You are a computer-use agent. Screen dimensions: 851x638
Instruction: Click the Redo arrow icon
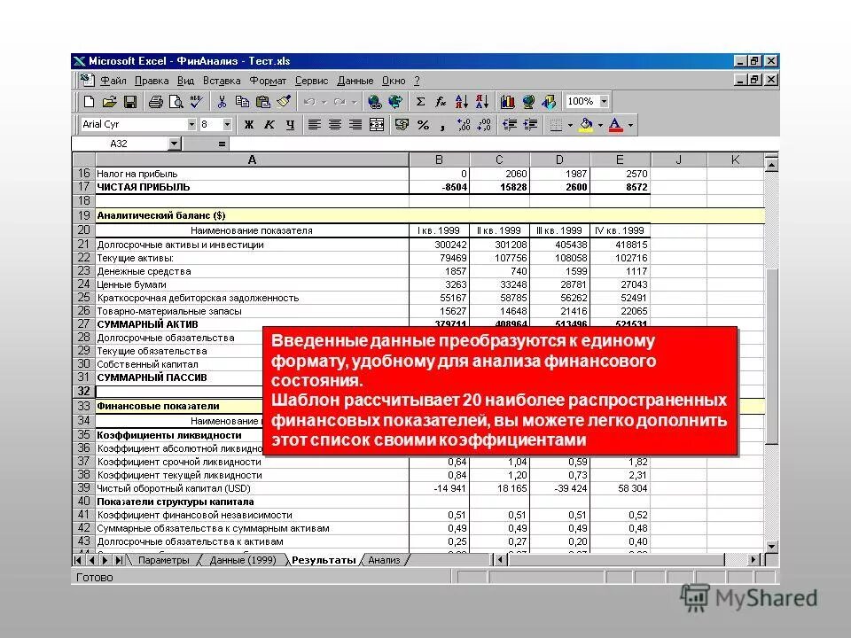[340, 101]
